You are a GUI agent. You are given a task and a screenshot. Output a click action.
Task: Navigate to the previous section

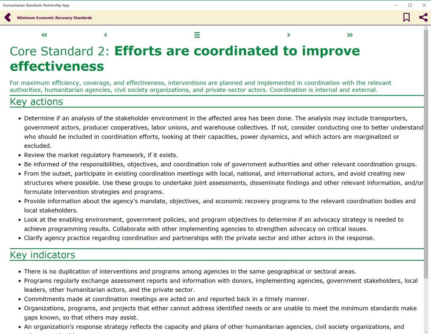(105, 35)
